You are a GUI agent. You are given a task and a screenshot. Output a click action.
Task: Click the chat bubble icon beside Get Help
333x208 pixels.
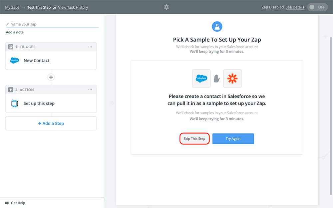(x=7, y=203)
